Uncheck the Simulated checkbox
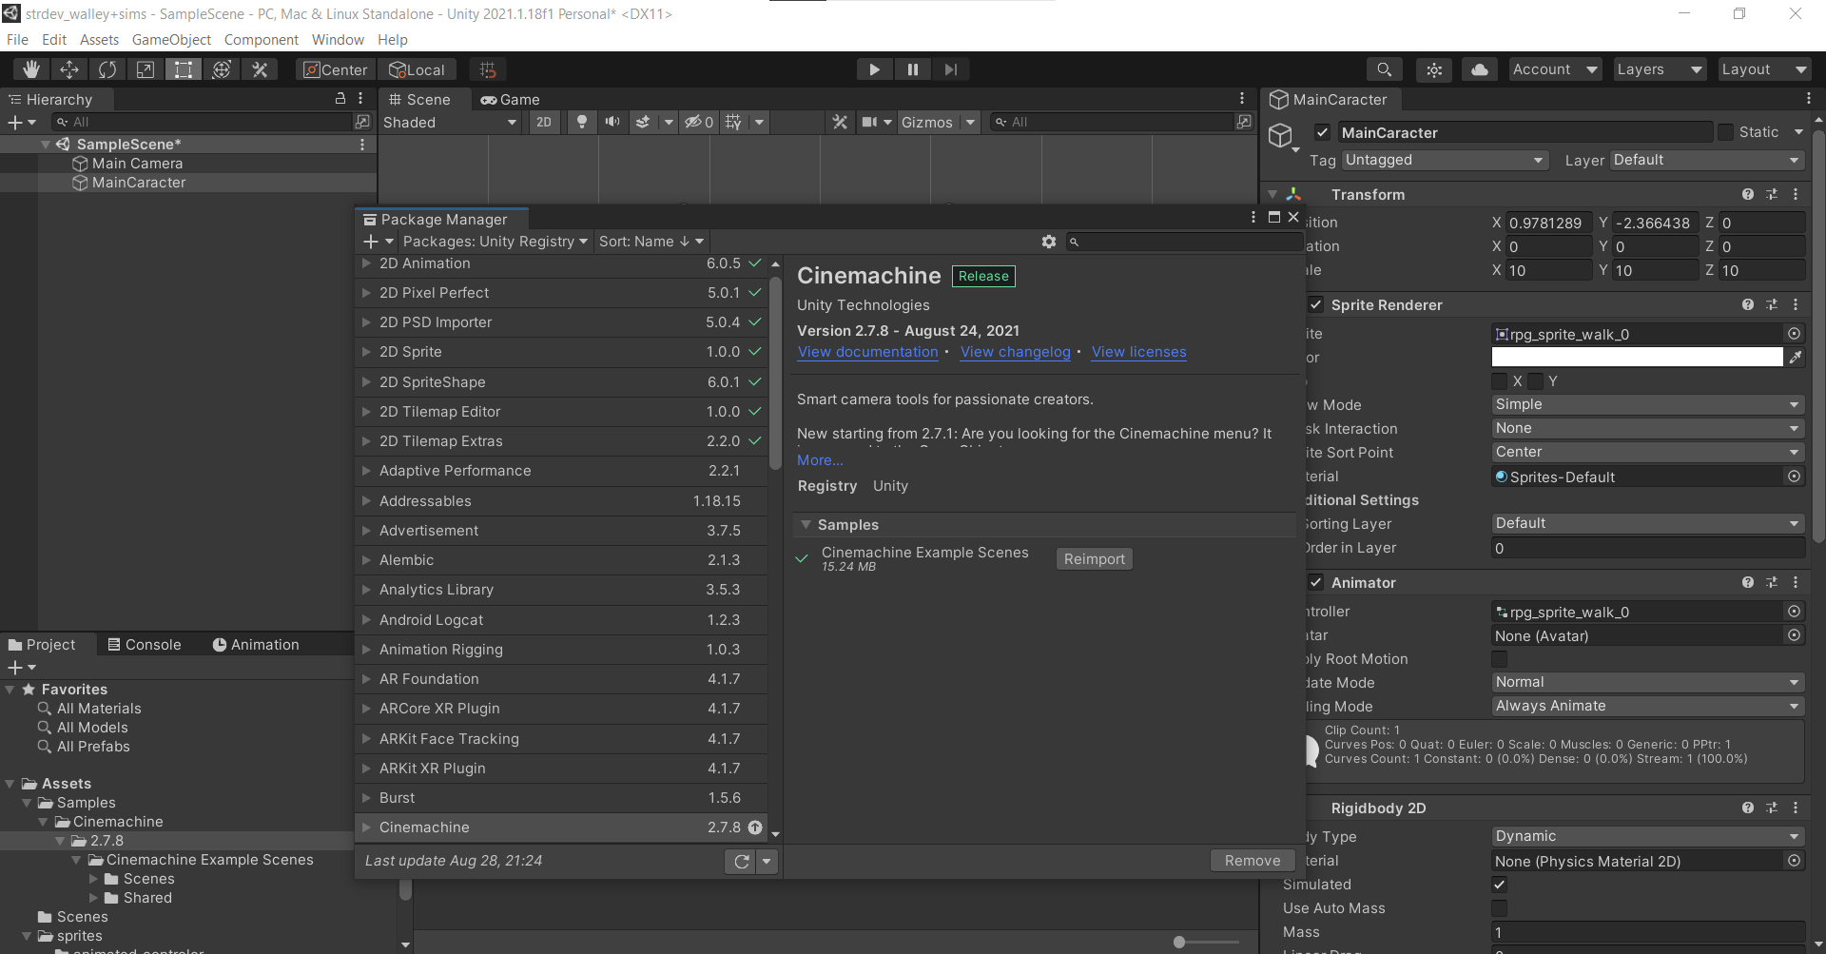1826x954 pixels. pos(1500,885)
